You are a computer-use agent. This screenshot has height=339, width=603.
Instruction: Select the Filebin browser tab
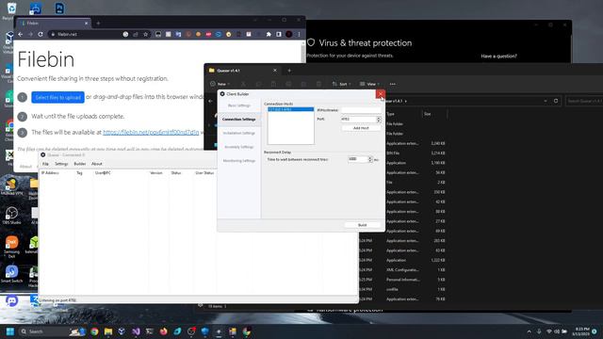(x=54, y=23)
